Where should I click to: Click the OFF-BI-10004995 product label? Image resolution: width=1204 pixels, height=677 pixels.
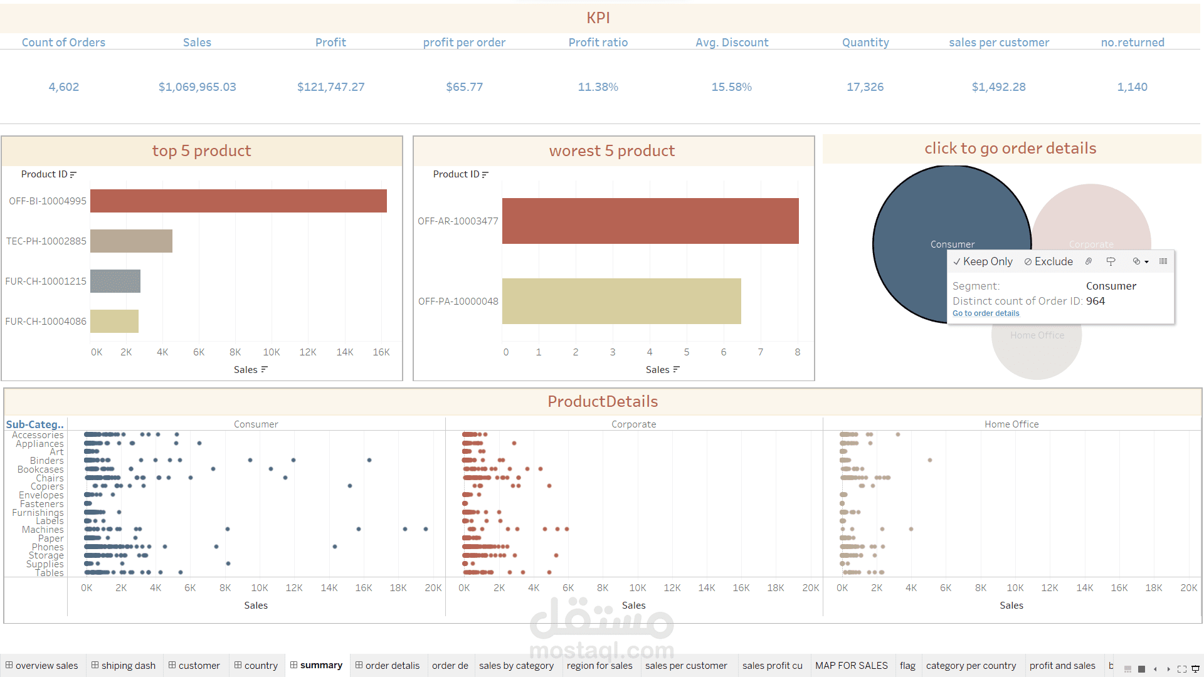48,201
